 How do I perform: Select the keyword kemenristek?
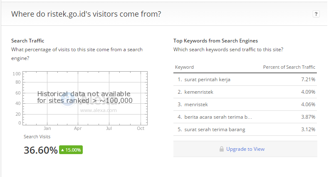point(199,92)
